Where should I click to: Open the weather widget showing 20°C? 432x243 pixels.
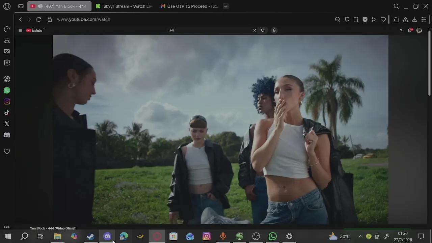pyautogui.click(x=340, y=236)
